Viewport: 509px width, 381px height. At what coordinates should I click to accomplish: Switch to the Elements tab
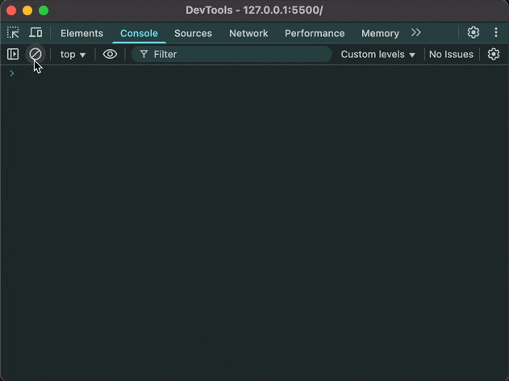[81, 33]
